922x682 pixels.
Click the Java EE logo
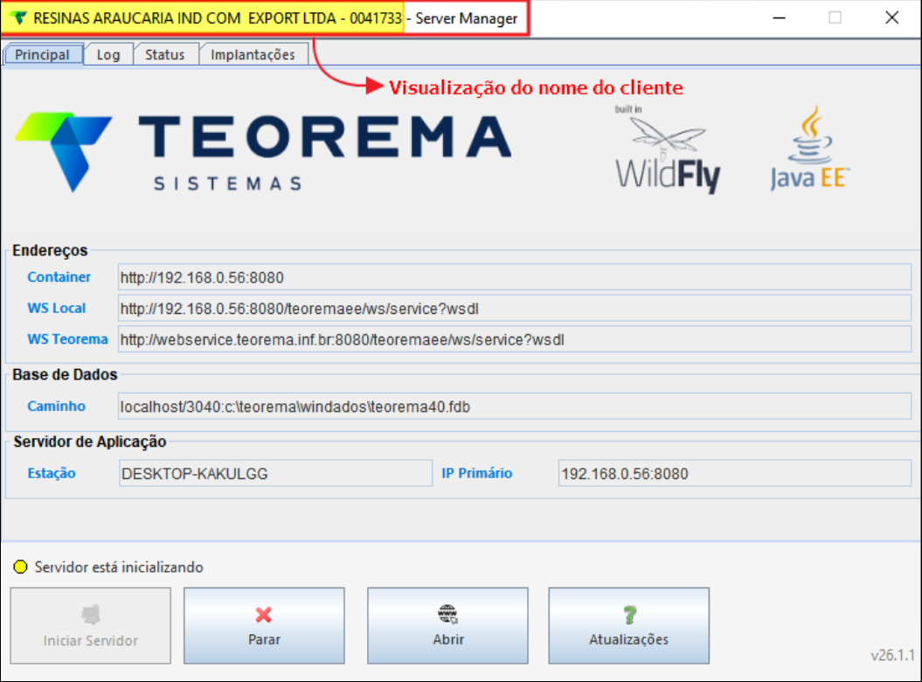(810, 150)
